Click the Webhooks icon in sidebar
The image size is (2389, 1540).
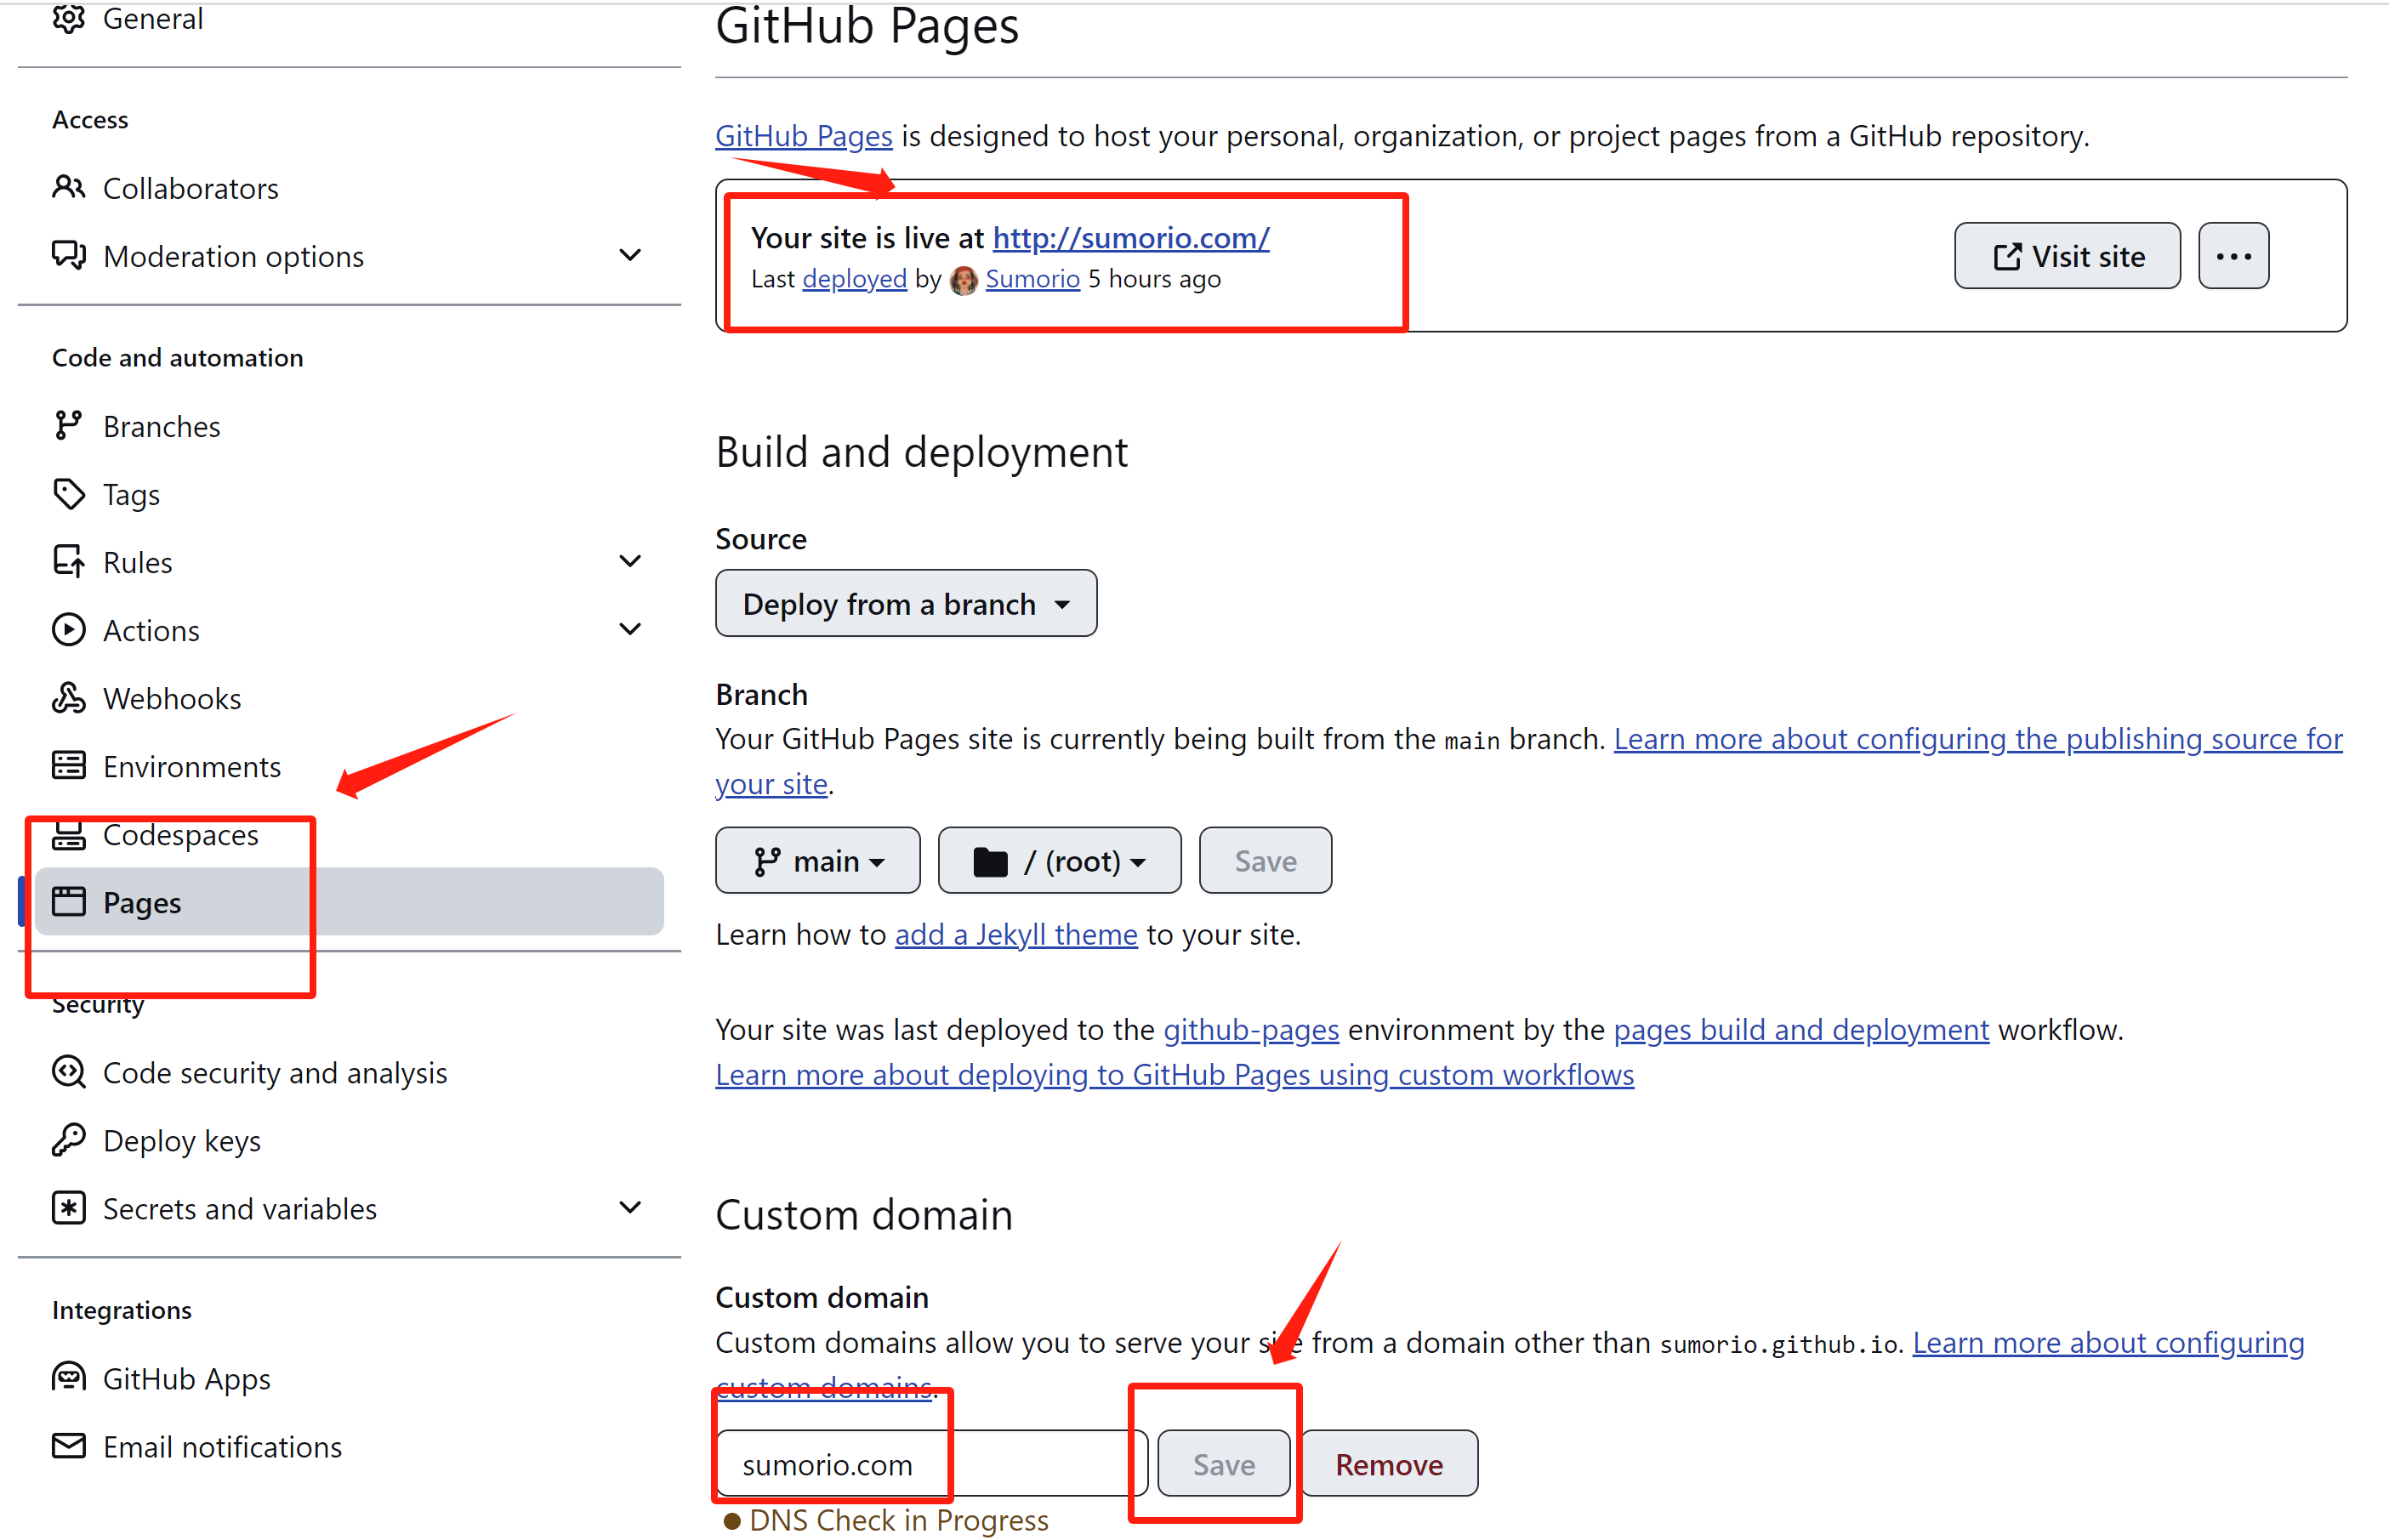(x=68, y=698)
